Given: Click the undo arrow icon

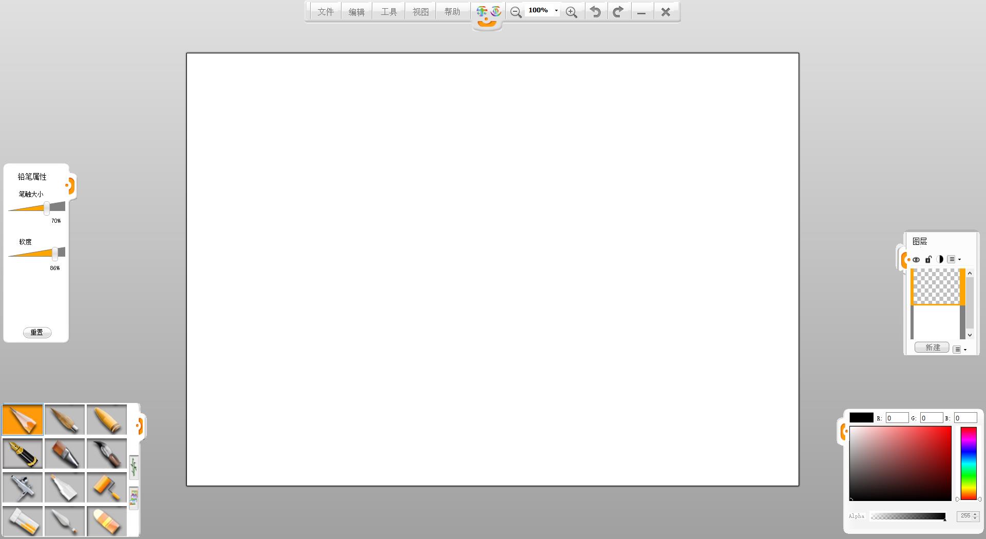Looking at the screenshot, I should [x=595, y=12].
